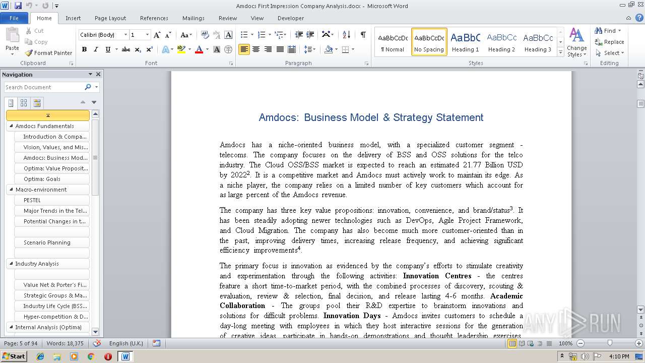Screen dimensions: 645x363
Task: Click the English (U.K.) language indicator
Action: [126, 343]
